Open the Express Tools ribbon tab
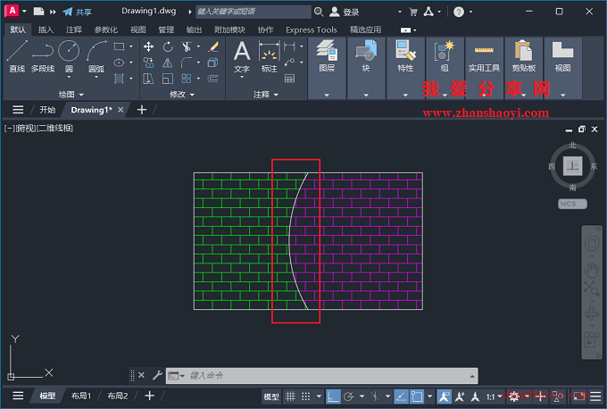Viewport: 607px width, 409px height. pyautogui.click(x=312, y=29)
